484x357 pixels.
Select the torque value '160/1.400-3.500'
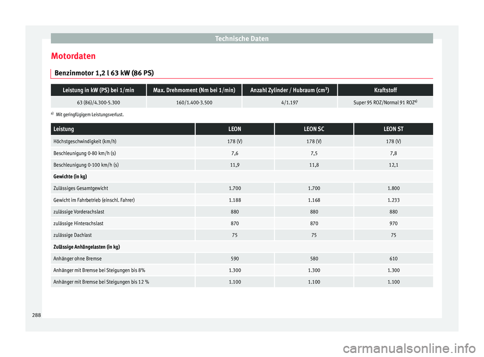194,102
